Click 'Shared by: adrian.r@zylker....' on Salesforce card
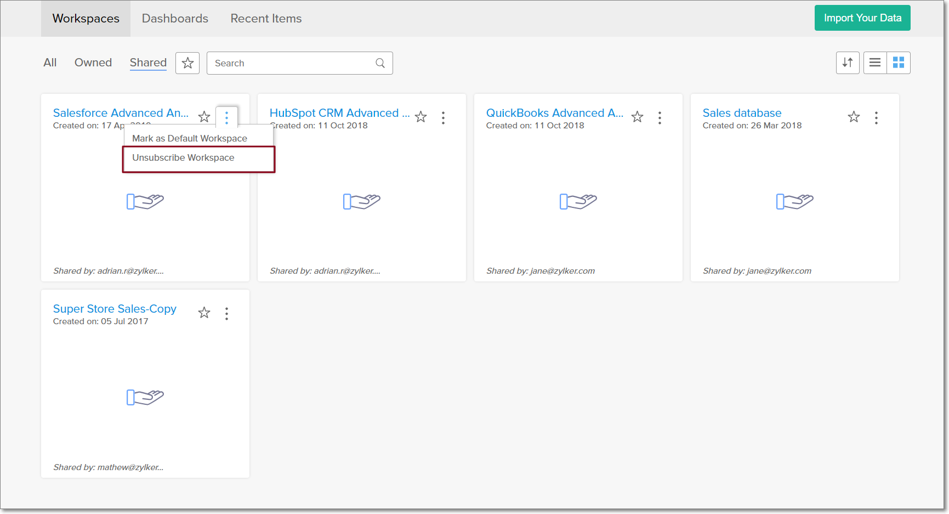949x514 pixels. point(109,271)
